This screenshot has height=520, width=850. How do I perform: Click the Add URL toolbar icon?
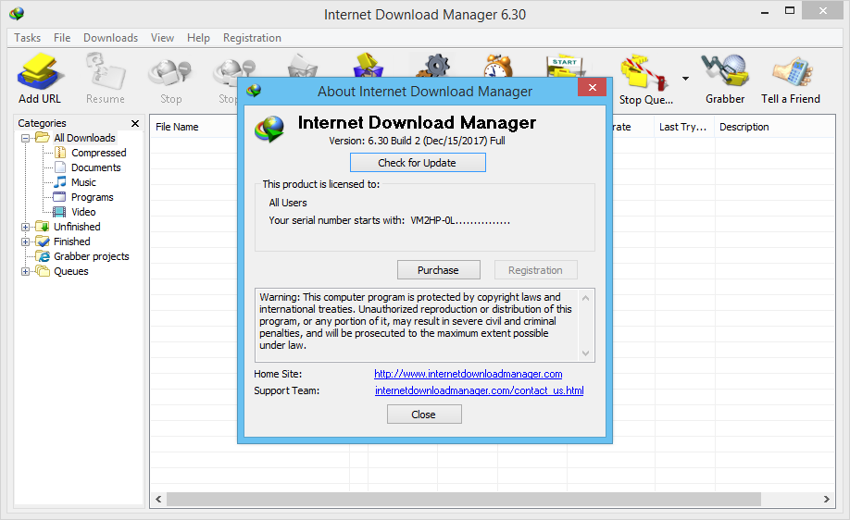pyautogui.click(x=40, y=71)
